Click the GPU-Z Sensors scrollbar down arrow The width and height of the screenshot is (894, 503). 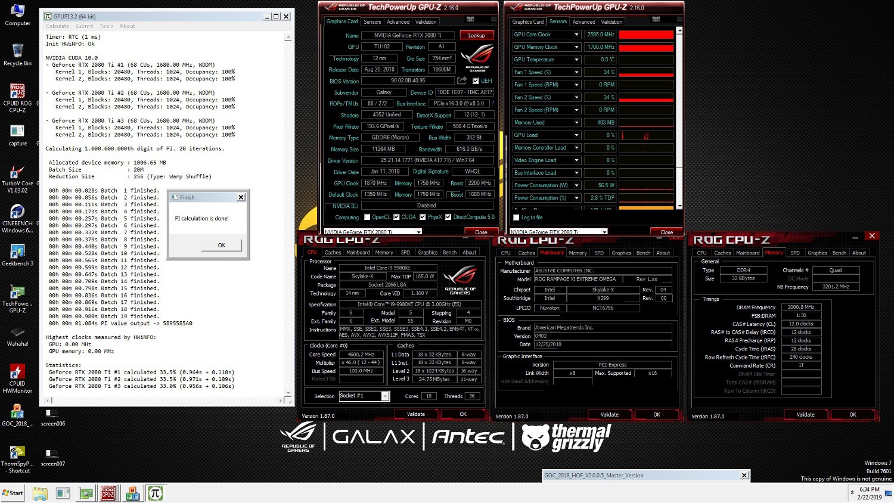coord(679,206)
